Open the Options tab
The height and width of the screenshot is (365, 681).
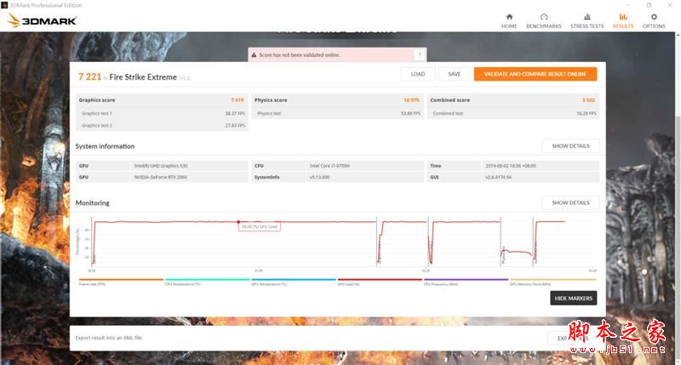tap(654, 20)
